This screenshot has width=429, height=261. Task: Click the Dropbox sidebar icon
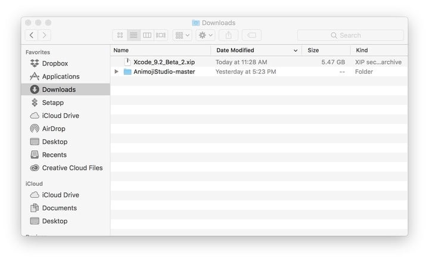(35, 63)
